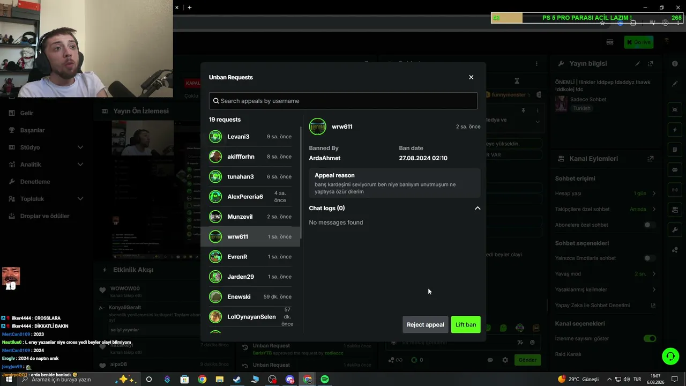Open the Windows Start menu
This screenshot has width=686, height=386.
pos(9,380)
